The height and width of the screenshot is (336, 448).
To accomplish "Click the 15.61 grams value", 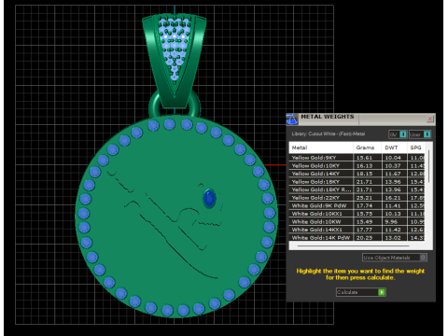I will 364,158.
